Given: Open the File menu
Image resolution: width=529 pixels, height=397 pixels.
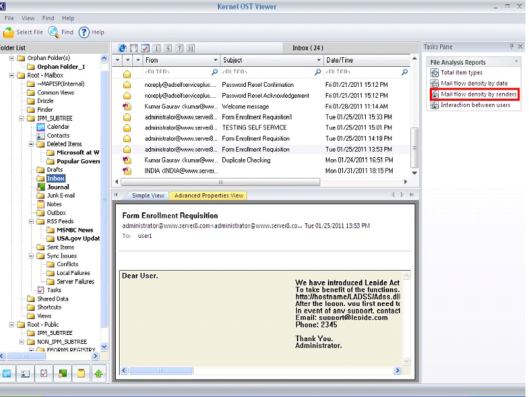Looking at the screenshot, I should [9, 18].
